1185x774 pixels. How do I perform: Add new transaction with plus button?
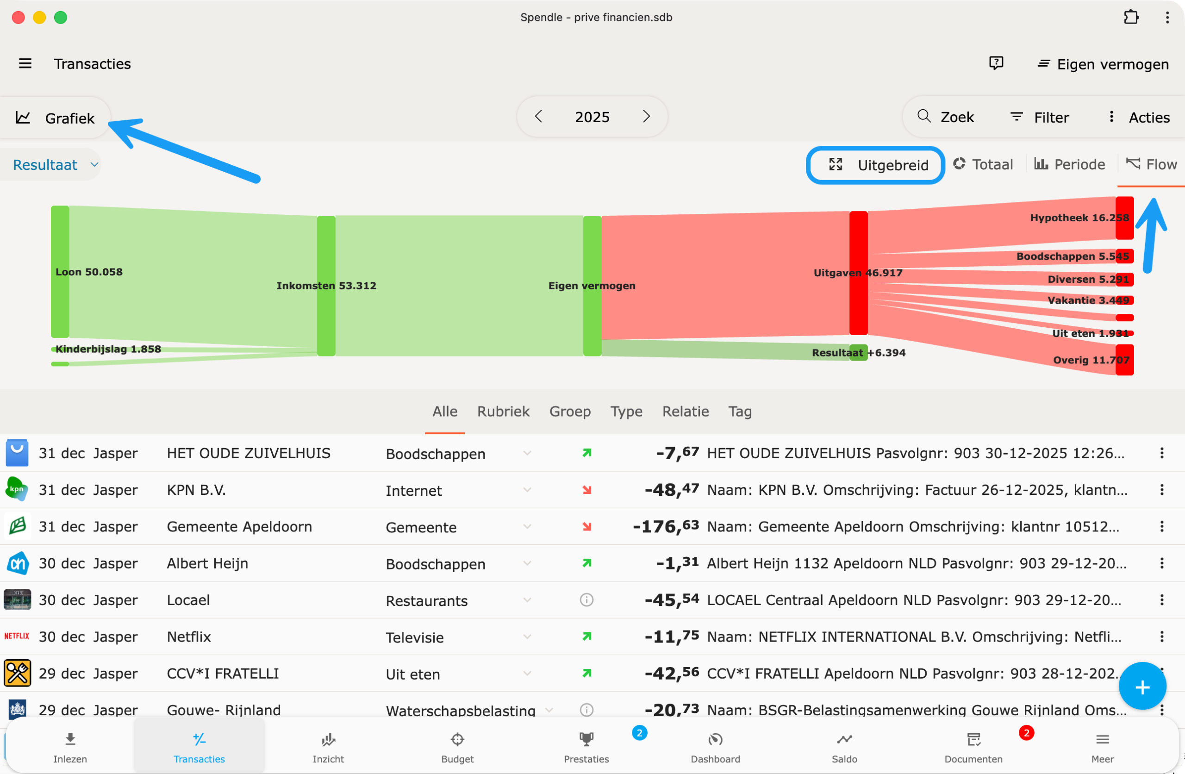click(x=1142, y=687)
